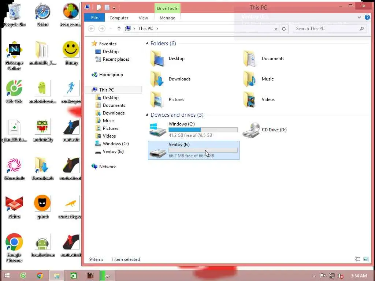Viewport: 375px width, 281px height.
Task: Open the Wormhole desktop shortcut
Action: (14, 168)
